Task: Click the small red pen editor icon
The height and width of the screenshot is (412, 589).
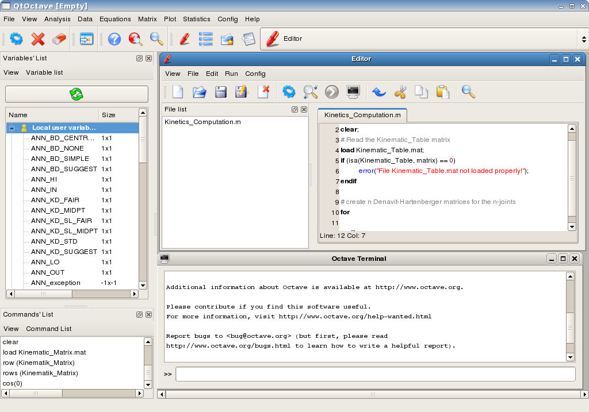Action: [185, 38]
